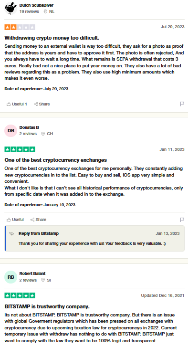Share the Dutch ScubaDiver review

(42, 104)
